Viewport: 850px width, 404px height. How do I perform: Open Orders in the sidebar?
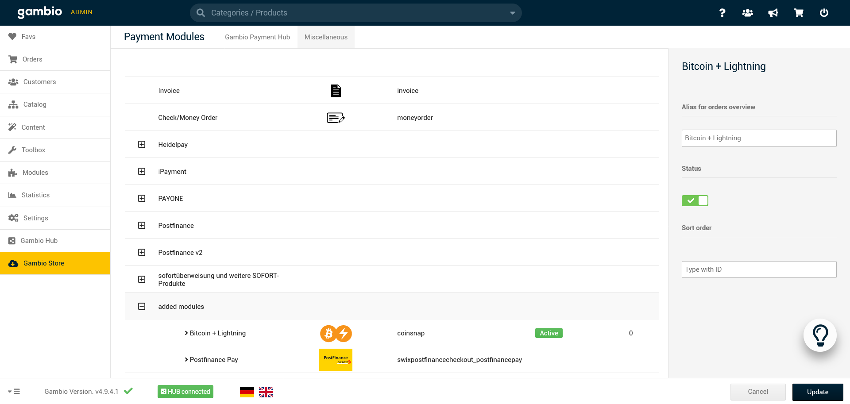click(55, 59)
